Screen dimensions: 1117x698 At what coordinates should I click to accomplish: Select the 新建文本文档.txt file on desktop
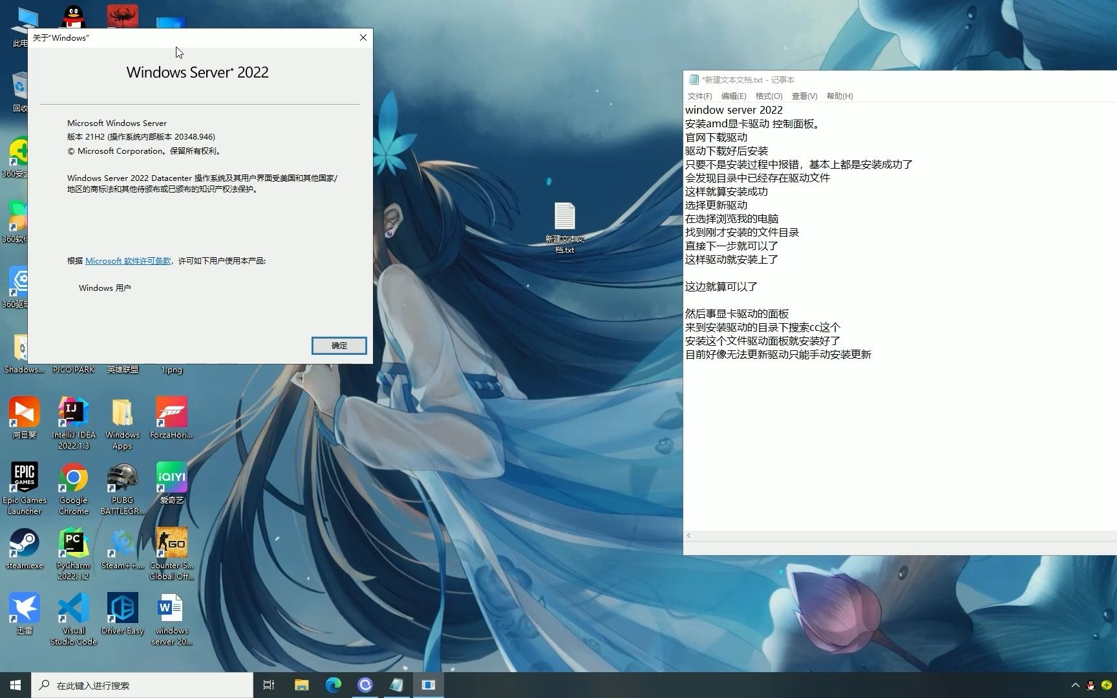click(564, 227)
